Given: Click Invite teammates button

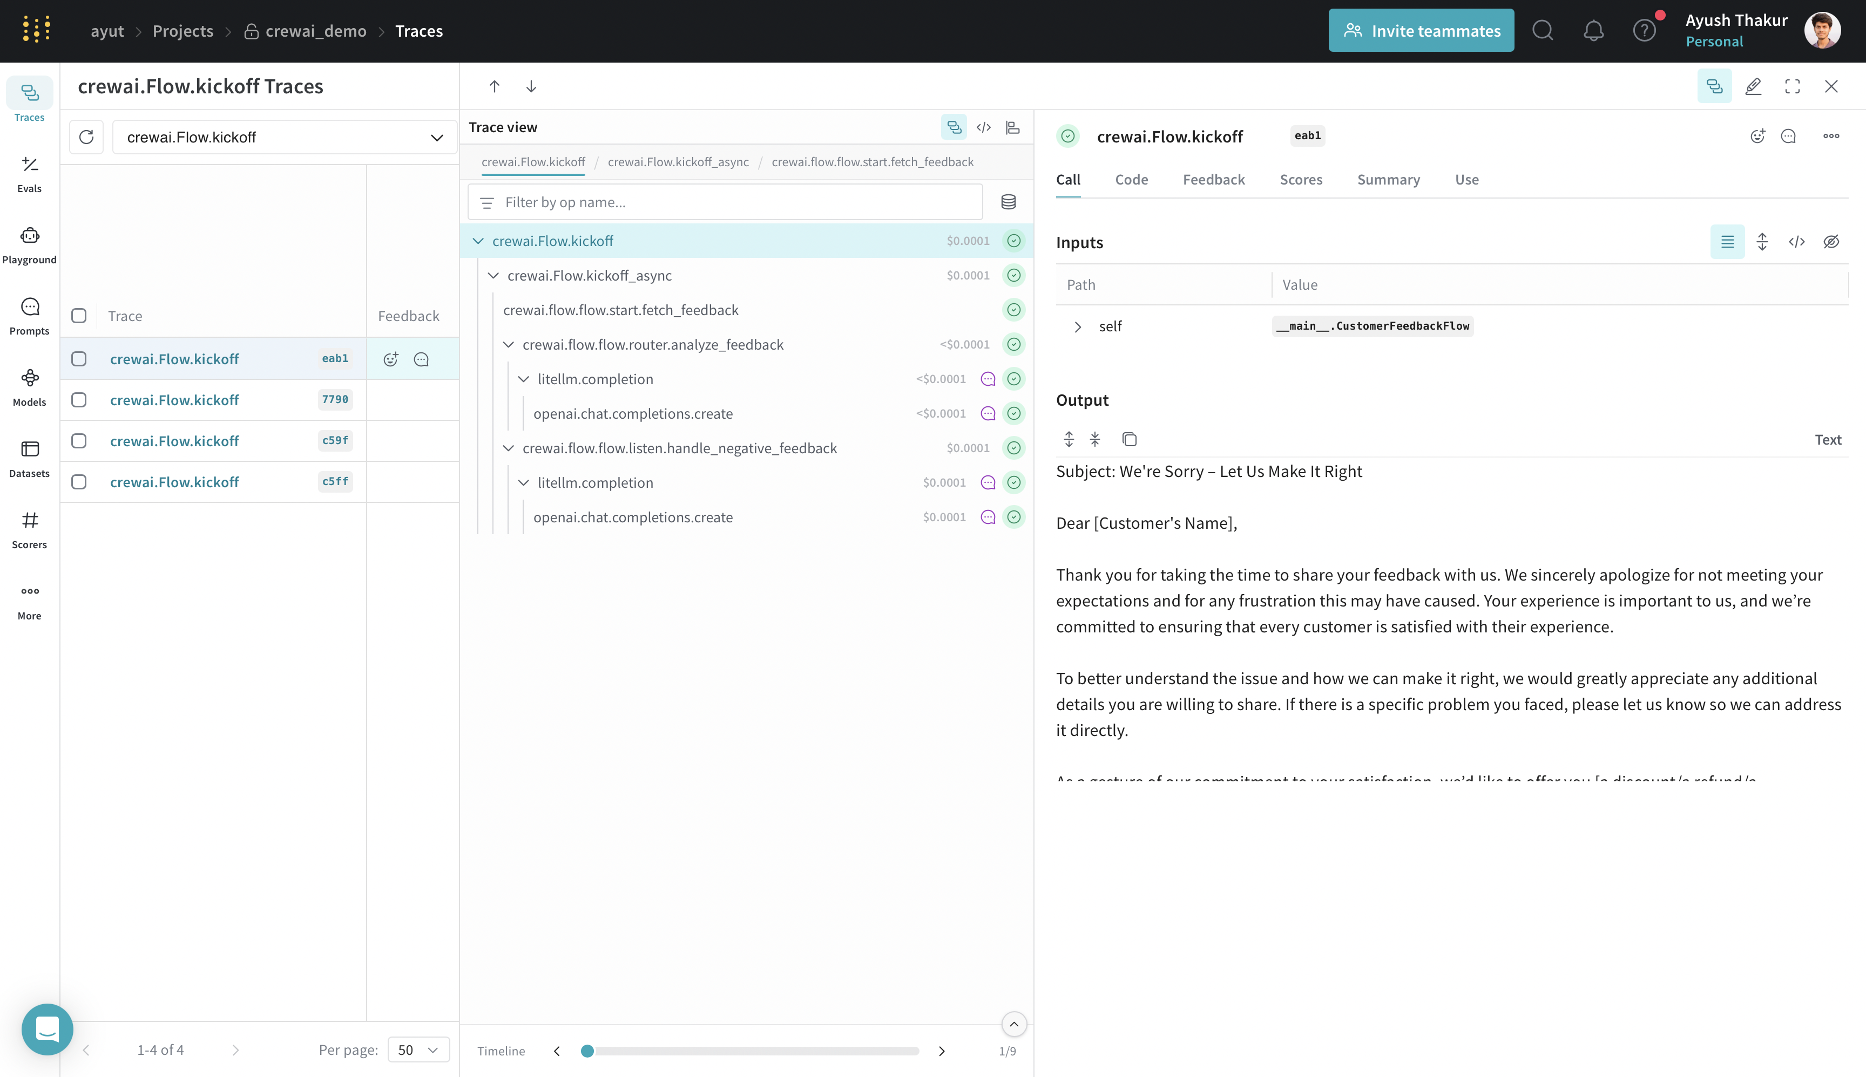Looking at the screenshot, I should coord(1421,30).
